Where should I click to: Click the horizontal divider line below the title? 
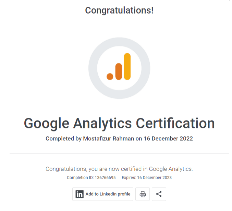(x=119, y=154)
